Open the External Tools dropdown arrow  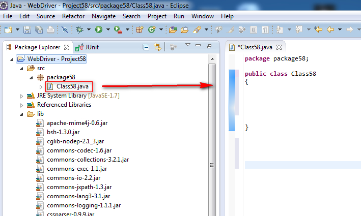[x=127, y=29]
